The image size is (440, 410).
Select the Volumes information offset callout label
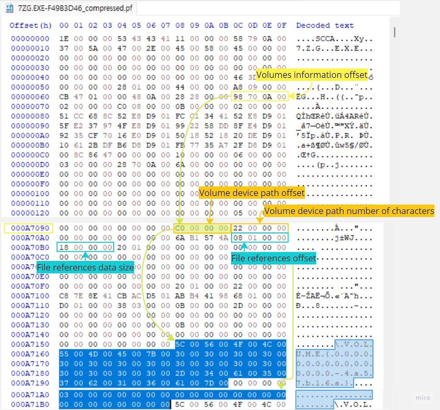pos(312,75)
